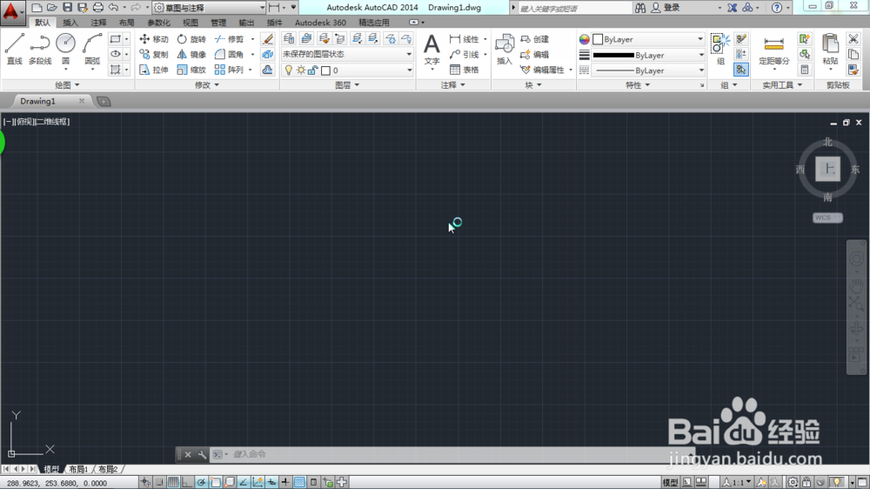870x489 pixels.
Task: Click the Stretch (拉伸) tool
Action: (154, 70)
